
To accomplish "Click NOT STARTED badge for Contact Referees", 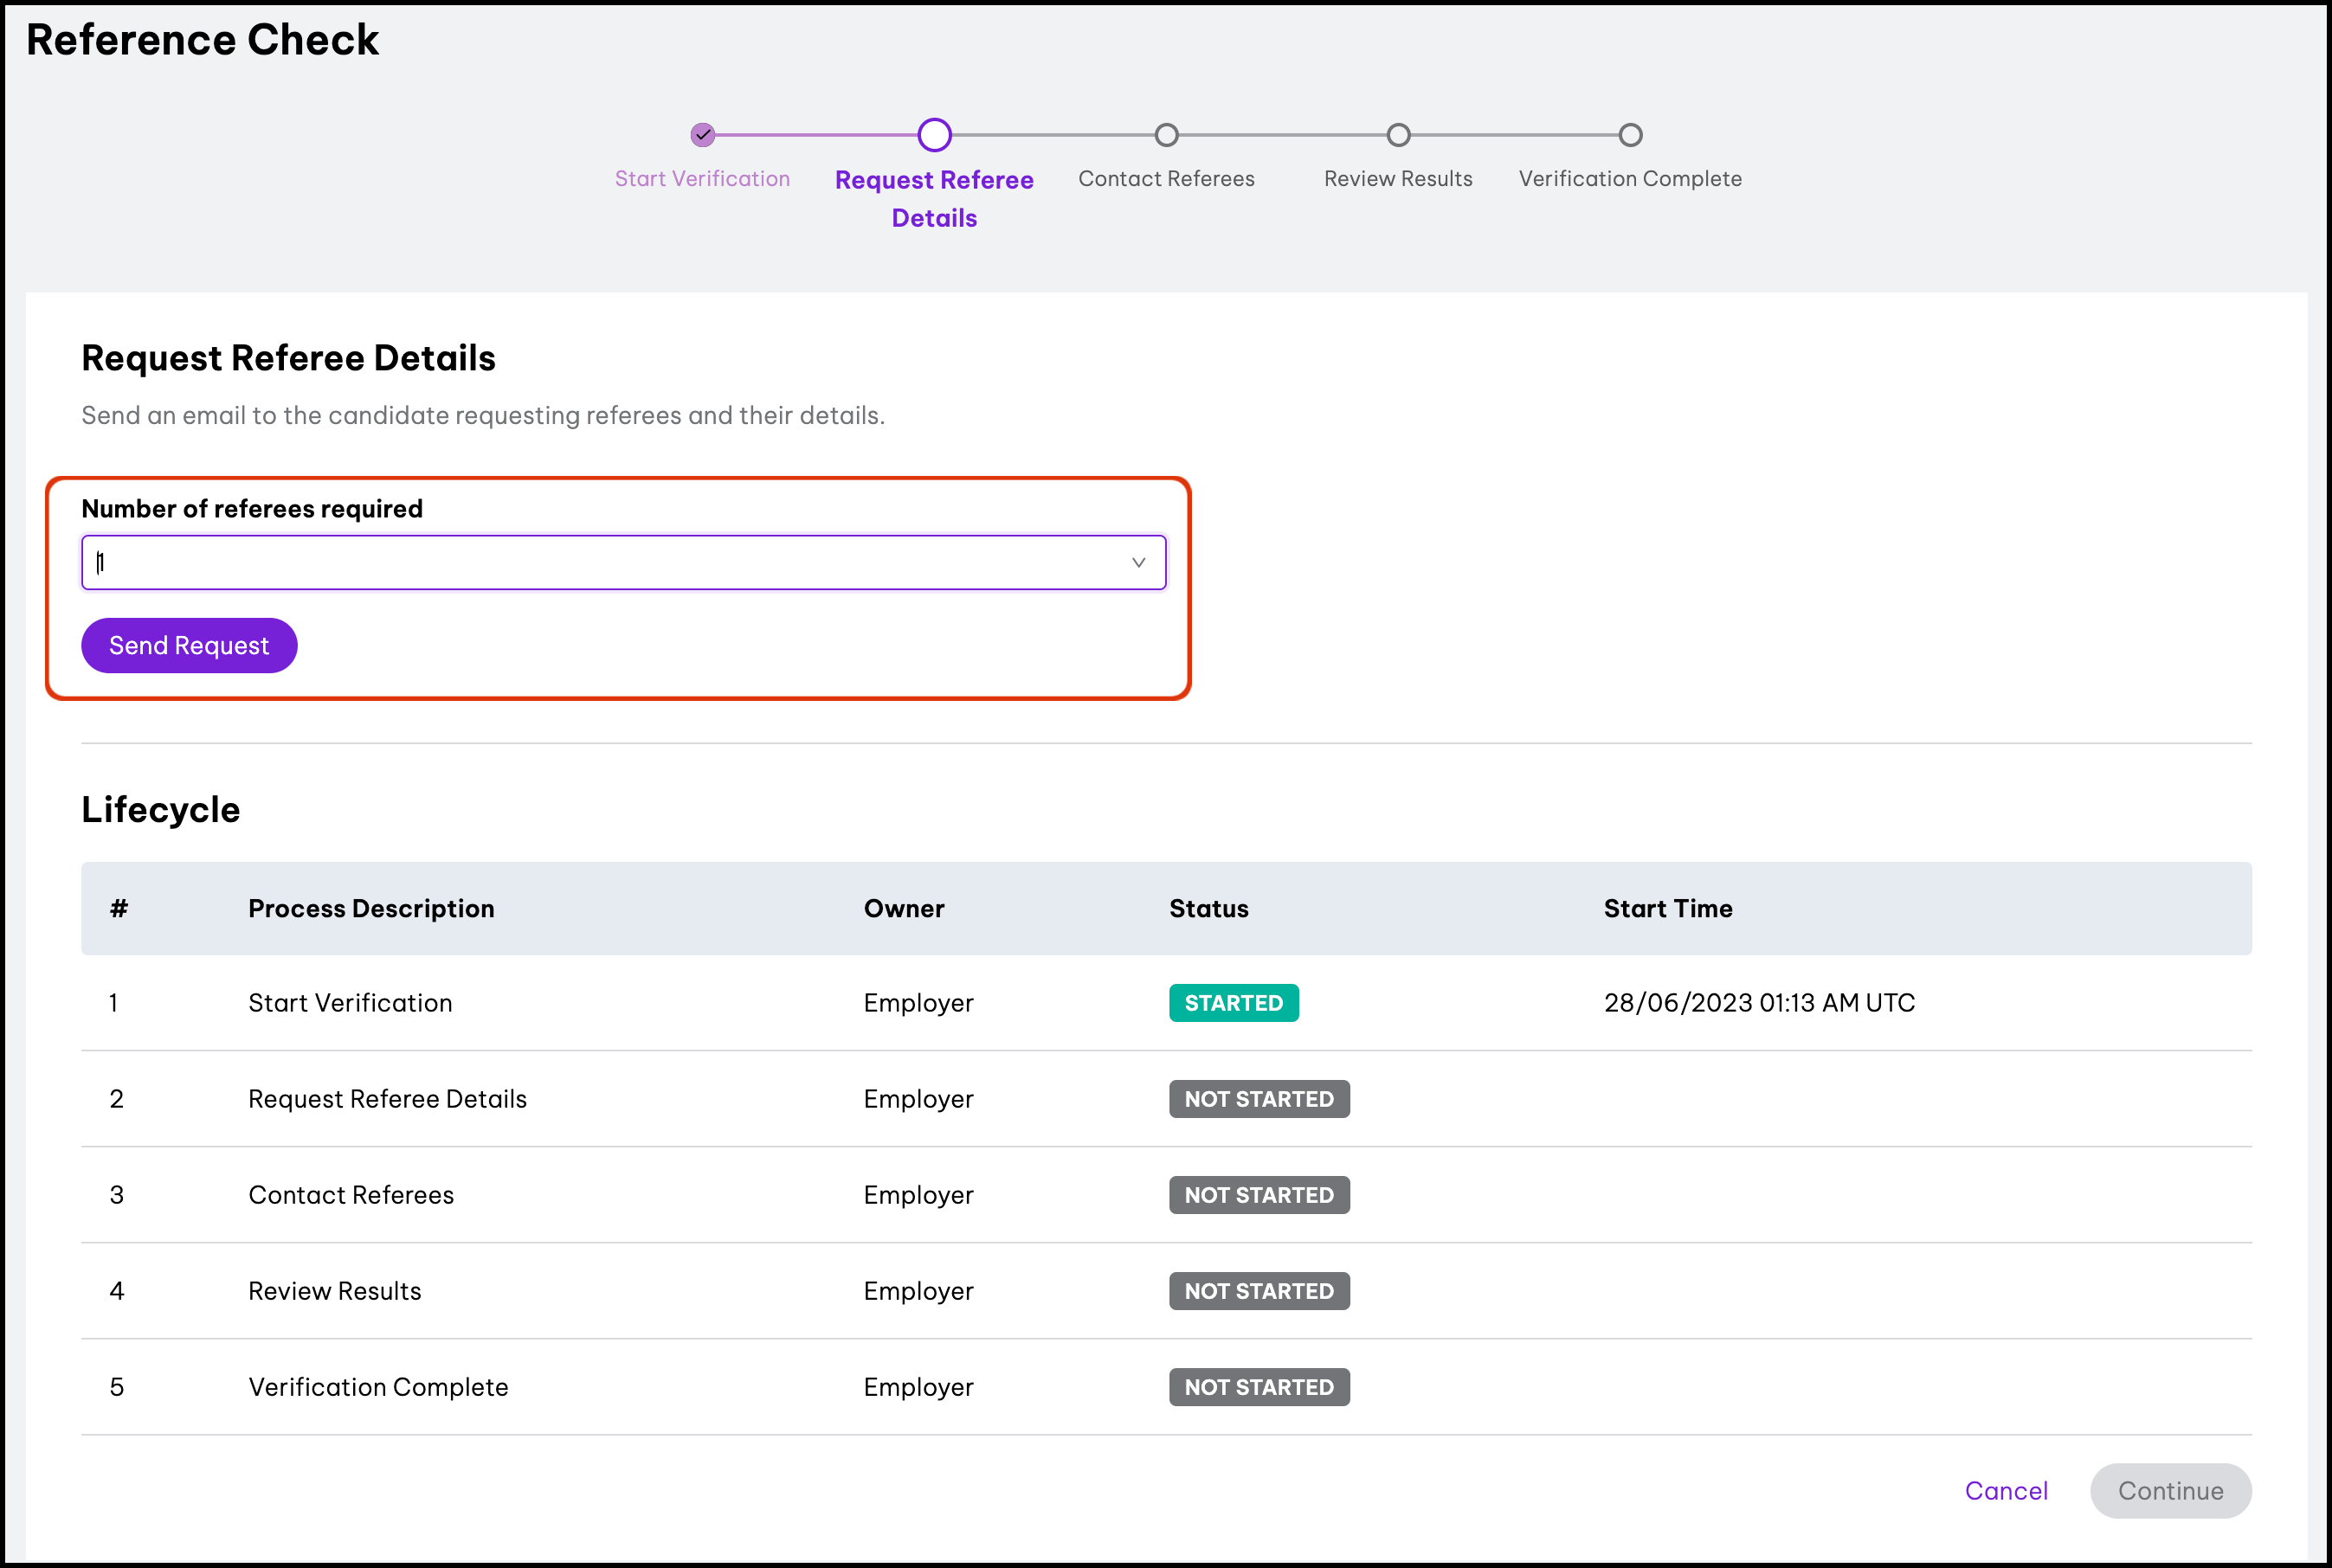I will [1259, 1194].
